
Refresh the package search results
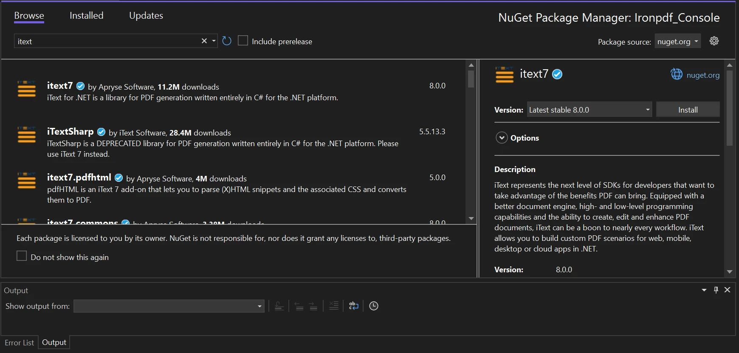click(x=227, y=41)
